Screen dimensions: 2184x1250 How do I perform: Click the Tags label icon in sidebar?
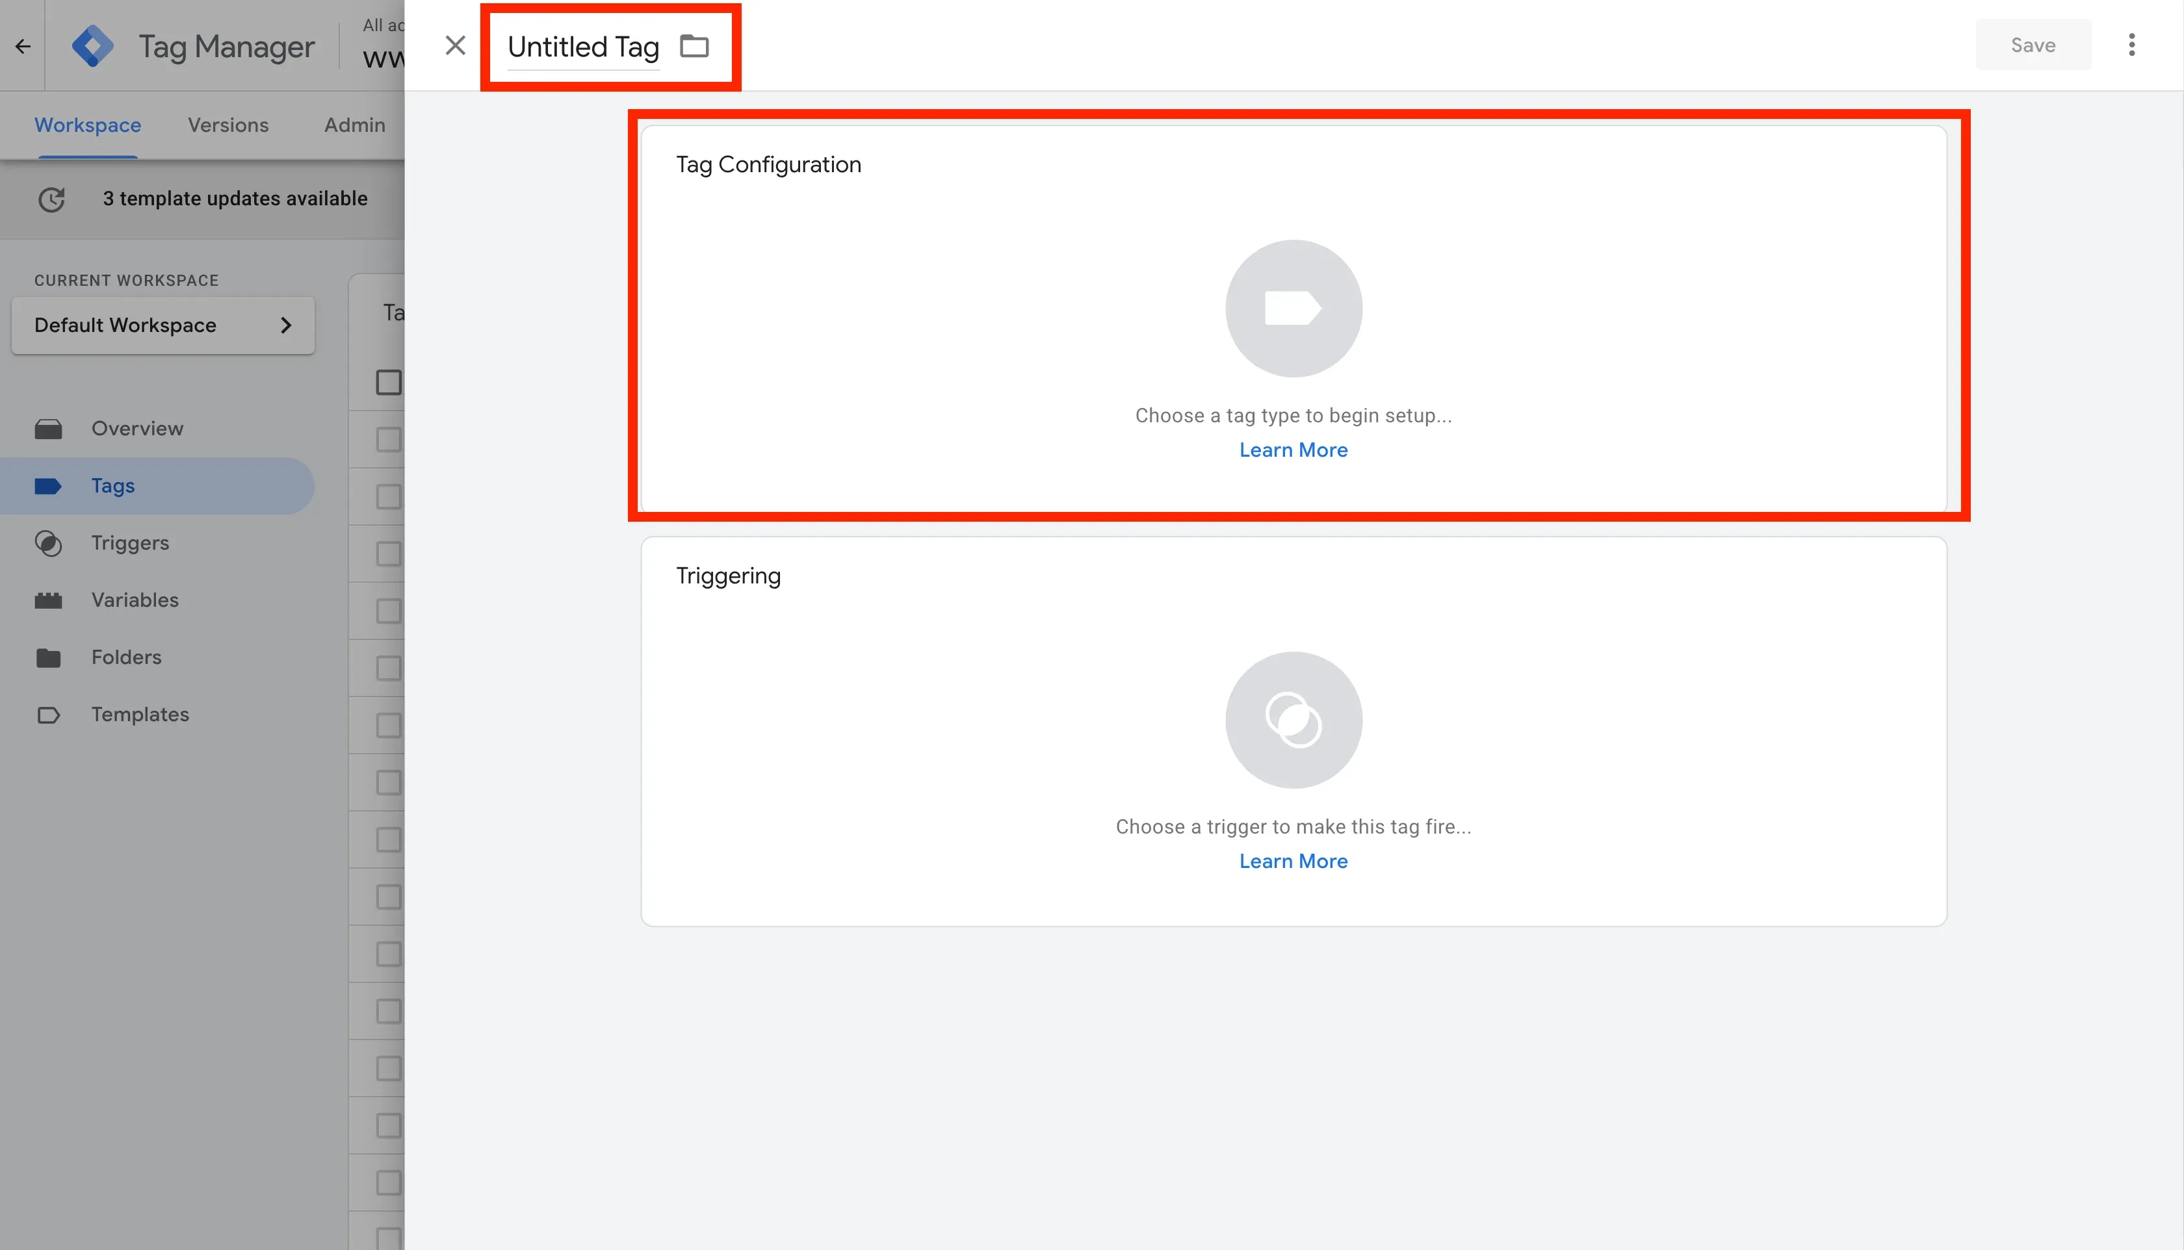pos(48,486)
